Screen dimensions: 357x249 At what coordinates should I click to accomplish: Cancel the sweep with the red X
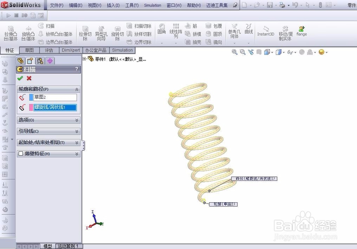coord(29,78)
